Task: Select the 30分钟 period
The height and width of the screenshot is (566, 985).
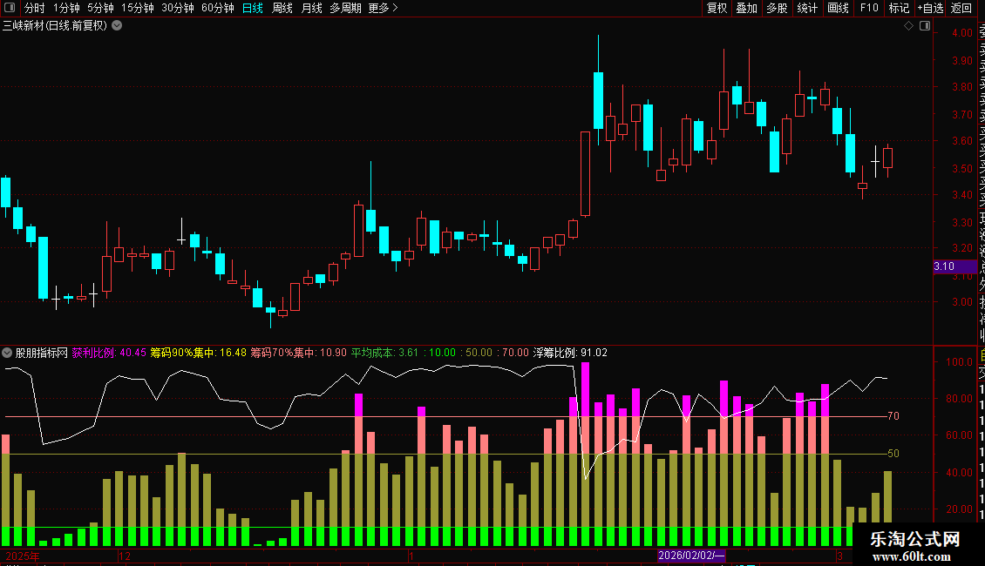Action: (178, 8)
